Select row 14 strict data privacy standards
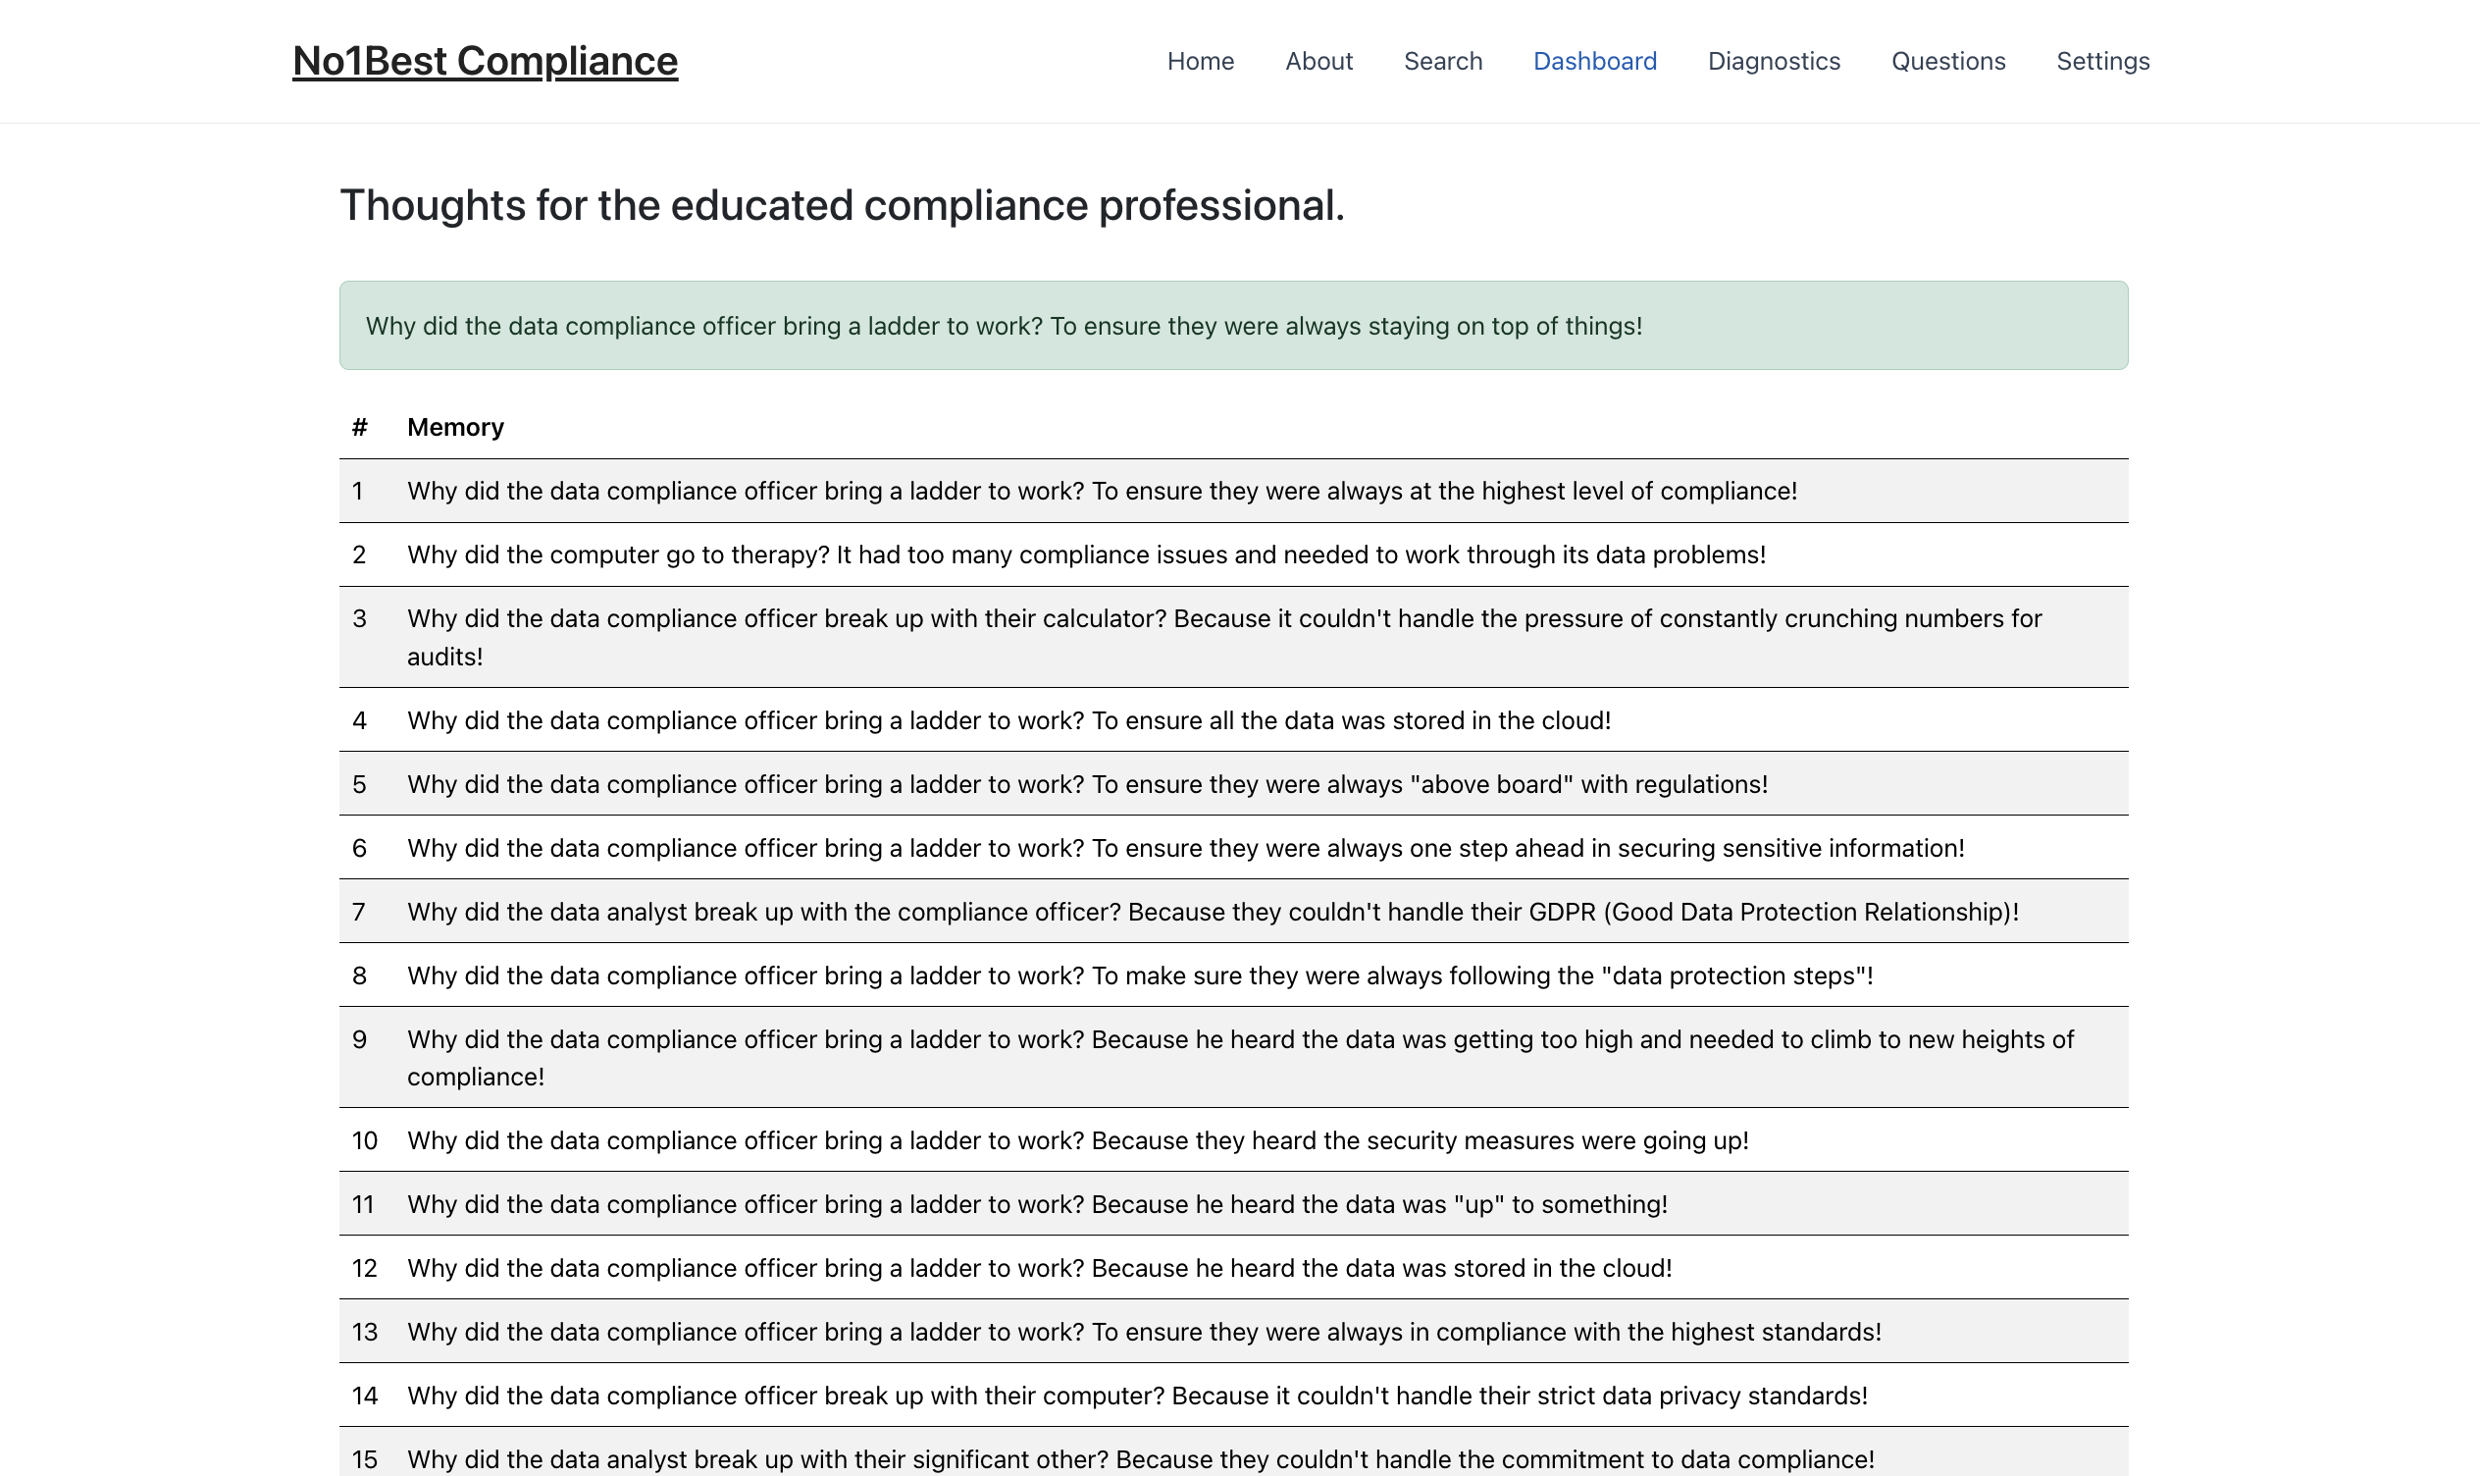Screen dimensions: 2480x1476 pyautogui.click(x=1136, y=1395)
